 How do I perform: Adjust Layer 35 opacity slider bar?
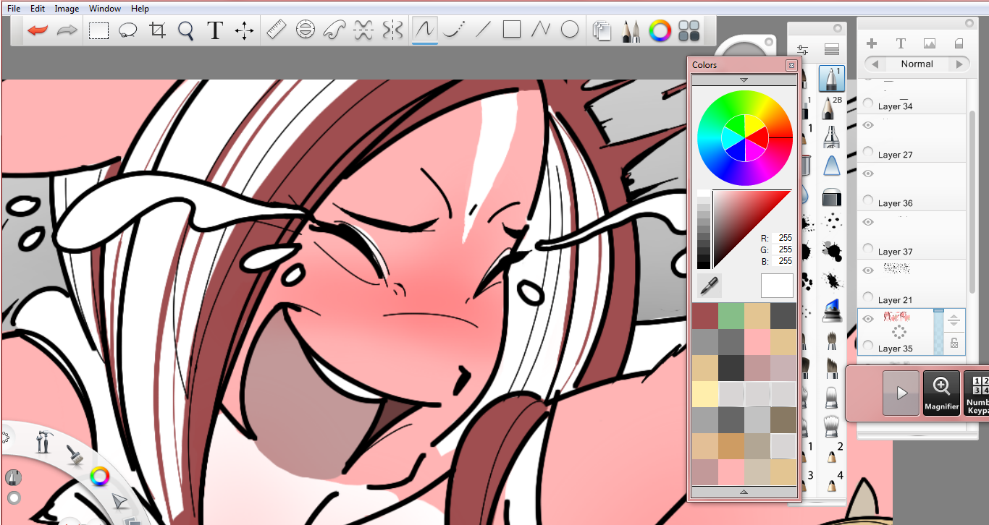pos(939,332)
